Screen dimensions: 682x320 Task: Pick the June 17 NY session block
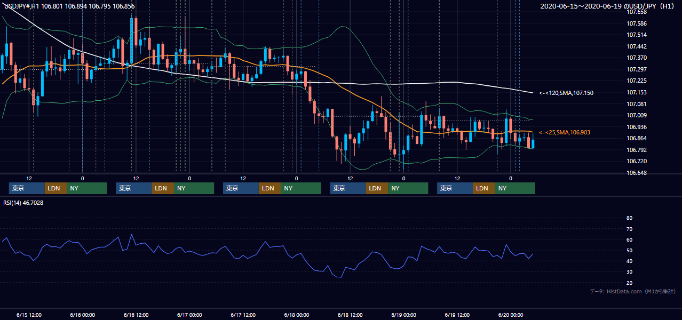point(301,188)
